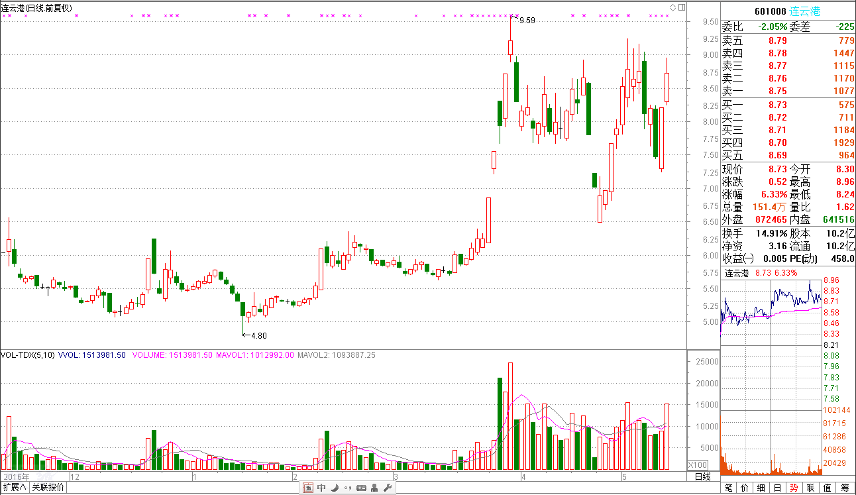The image size is (856, 495).
Task: Click the diamond icon above the chart
Action: point(672,7)
